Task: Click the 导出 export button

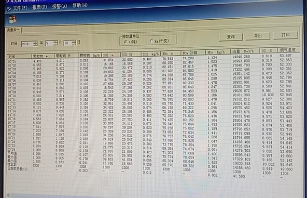Action: tap(258, 36)
